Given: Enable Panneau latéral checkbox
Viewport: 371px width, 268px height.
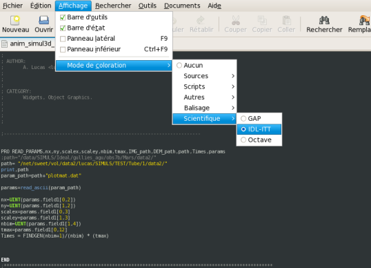Looking at the screenshot, I should pos(63,39).
